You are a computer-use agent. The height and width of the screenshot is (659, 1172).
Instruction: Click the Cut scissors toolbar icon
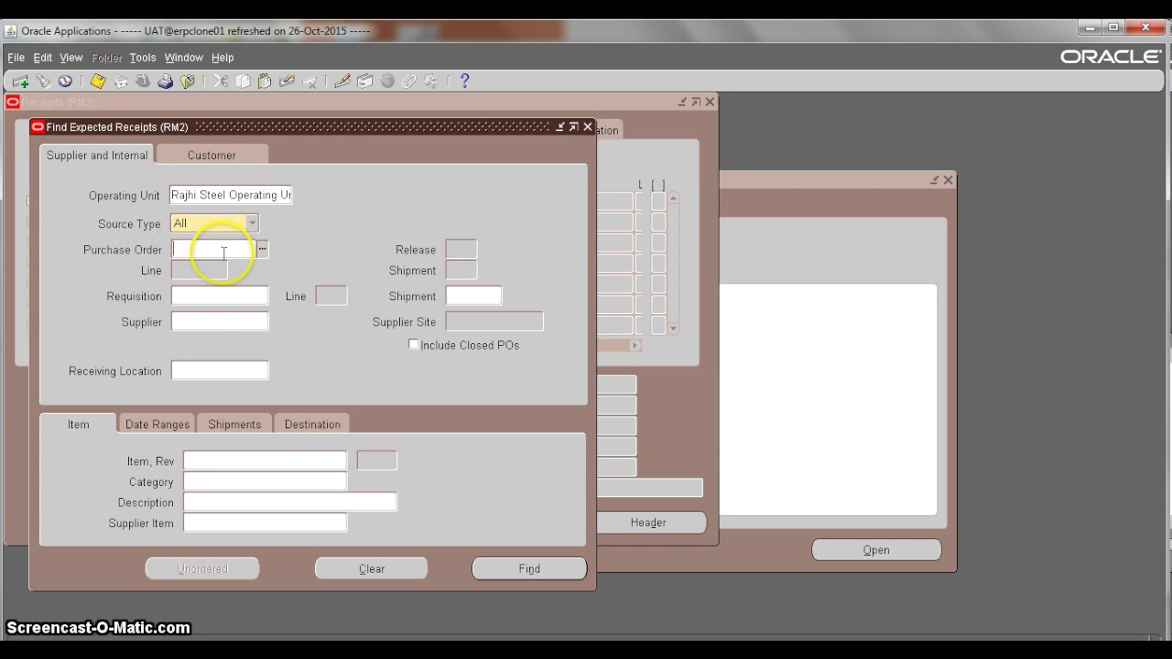coord(221,81)
